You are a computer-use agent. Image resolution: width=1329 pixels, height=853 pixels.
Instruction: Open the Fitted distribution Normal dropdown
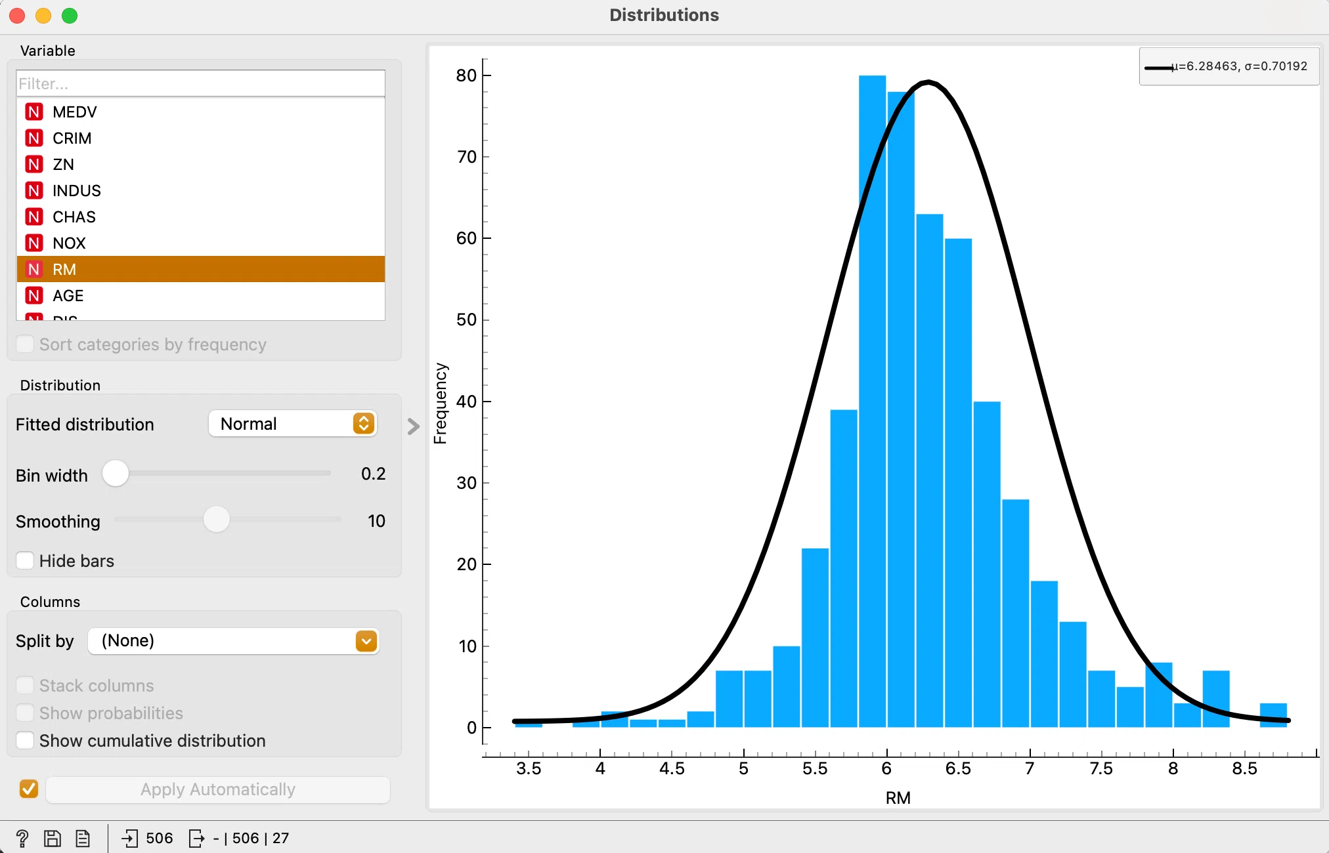tap(293, 424)
